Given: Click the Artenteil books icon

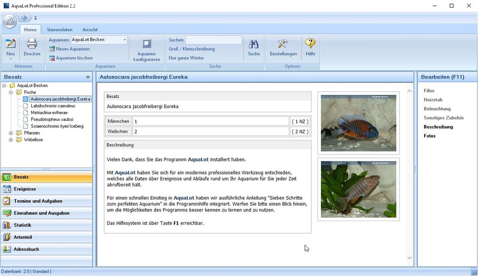Looking at the screenshot, I should coord(7,237).
